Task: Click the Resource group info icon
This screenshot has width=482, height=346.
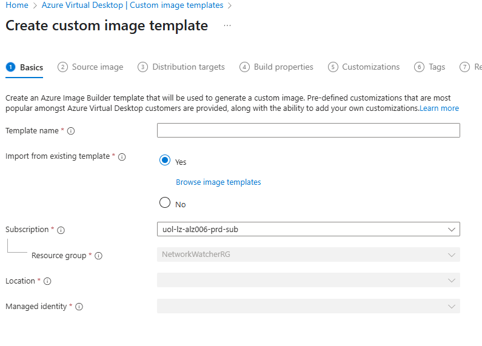Action: click(99, 256)
